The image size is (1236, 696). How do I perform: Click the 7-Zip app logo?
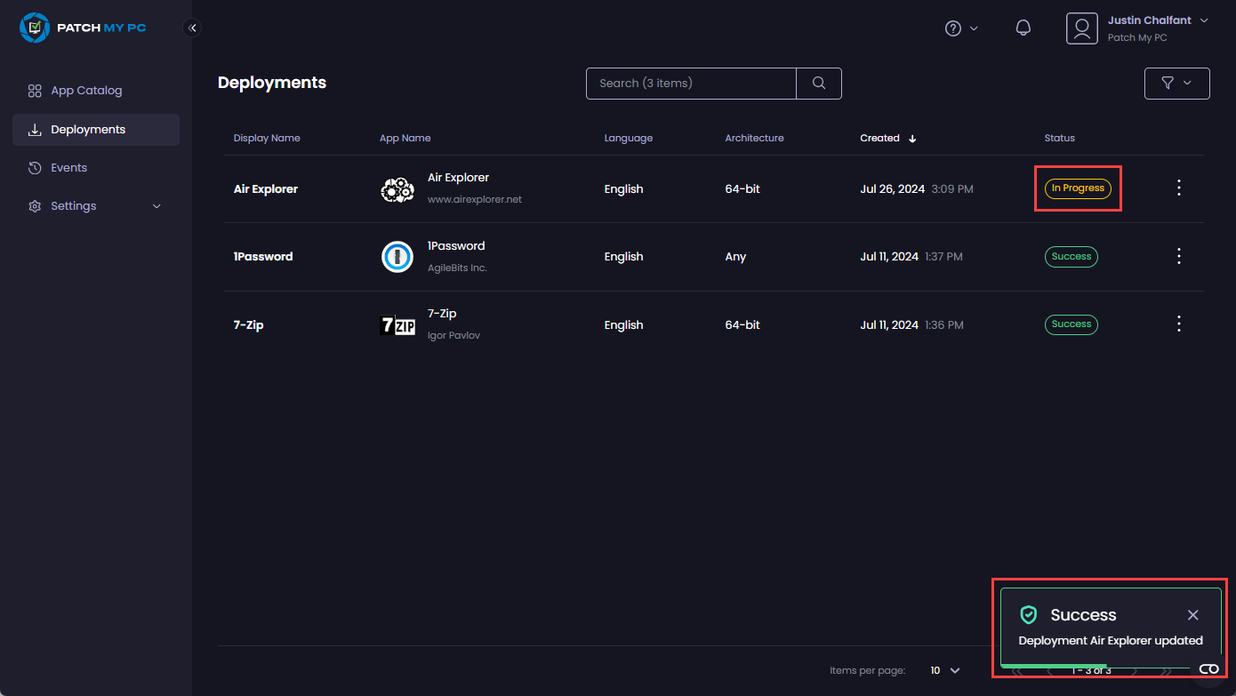[x=397, y=325]
